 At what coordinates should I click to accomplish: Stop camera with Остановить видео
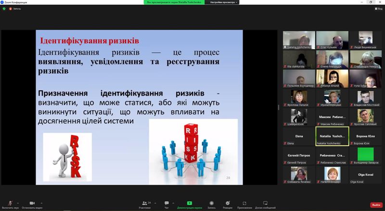[32, 205]
